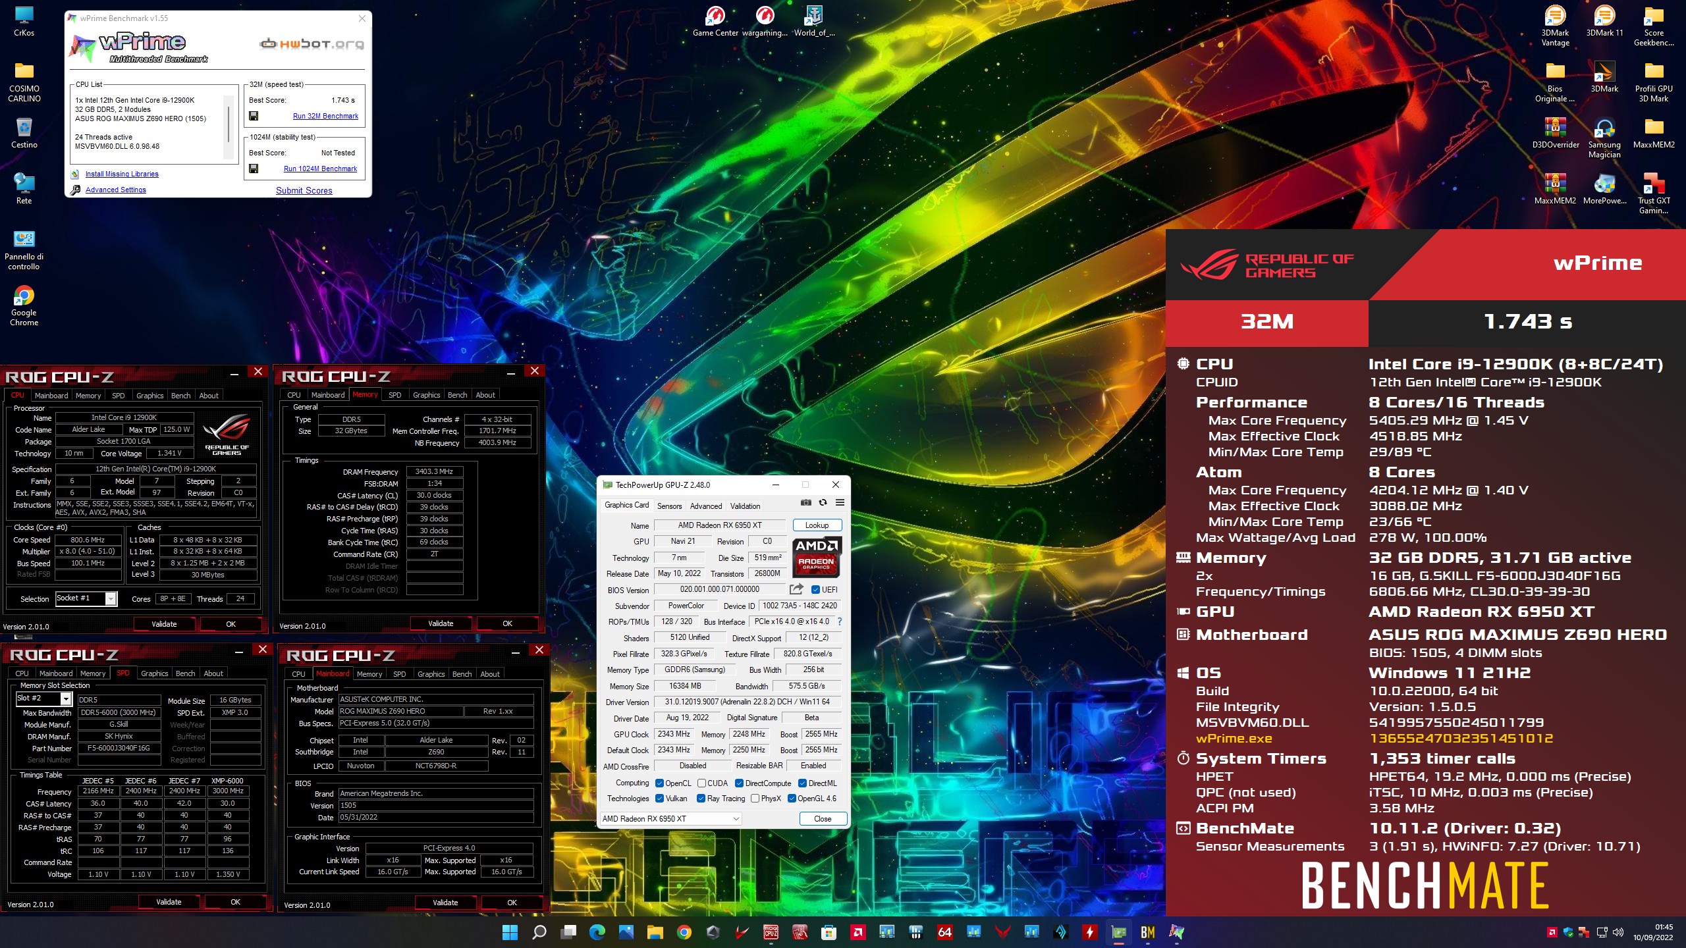Click the AMD Software taskbar icon
Image resolution: width=1686 pixels, height=948 pixels.
858,932
